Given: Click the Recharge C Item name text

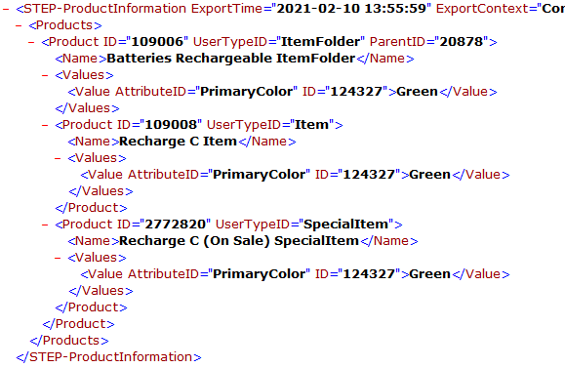Looking at the screenshot, I should pyautogui.click(x=178, y=142).
